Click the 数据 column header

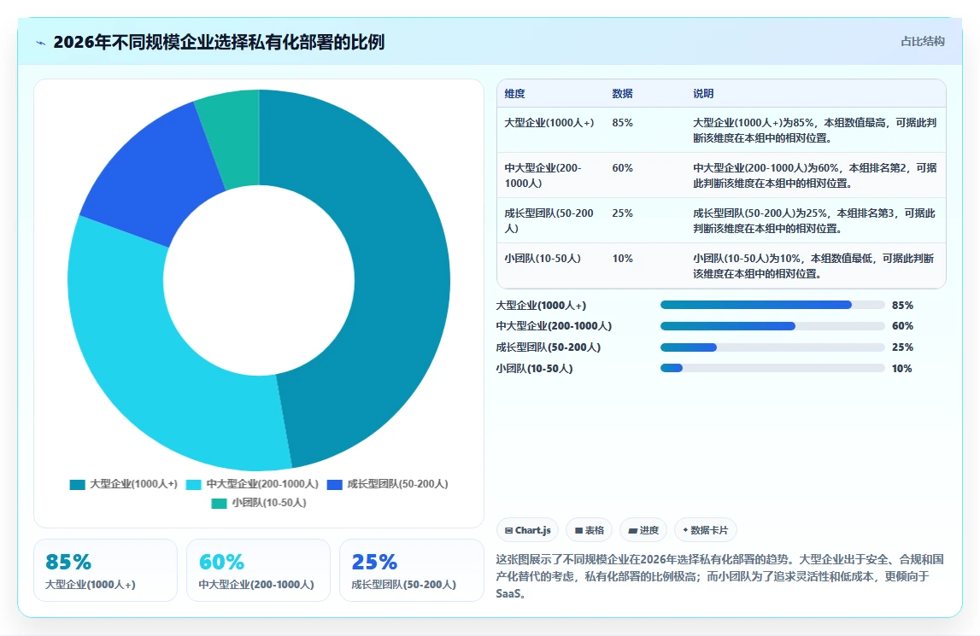[x=622, y=94]
